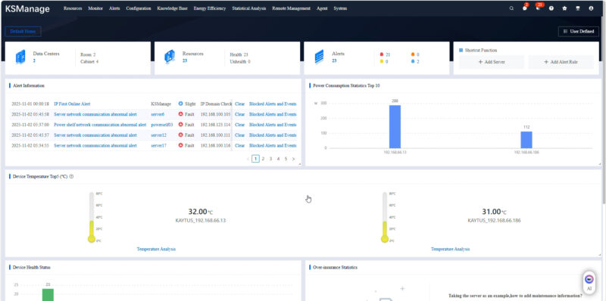Open Temperature Analysis under KAYTUS_192.168.66.186
This screenshot has width=606, height=301.
point(451,249)
